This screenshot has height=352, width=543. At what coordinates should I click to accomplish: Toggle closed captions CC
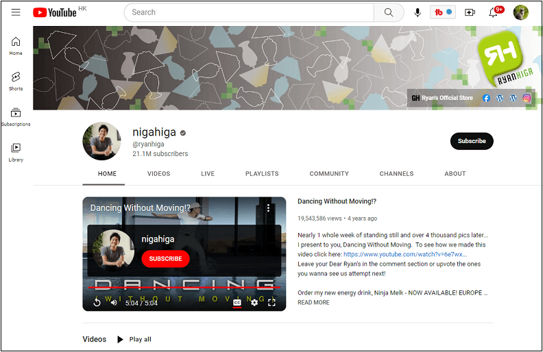coord(237,303)
